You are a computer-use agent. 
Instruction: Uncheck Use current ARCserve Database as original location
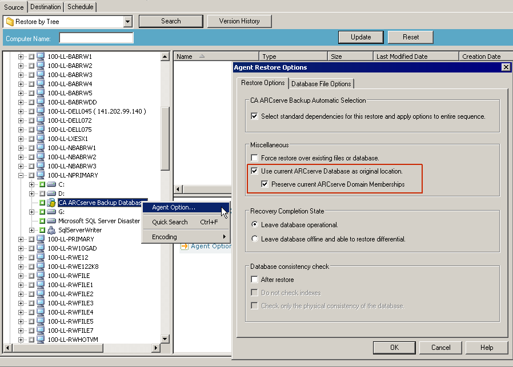click(255, 171)
